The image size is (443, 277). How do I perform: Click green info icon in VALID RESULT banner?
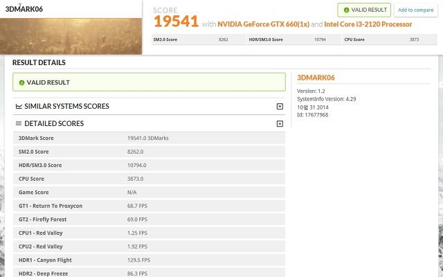pos(21,82)
